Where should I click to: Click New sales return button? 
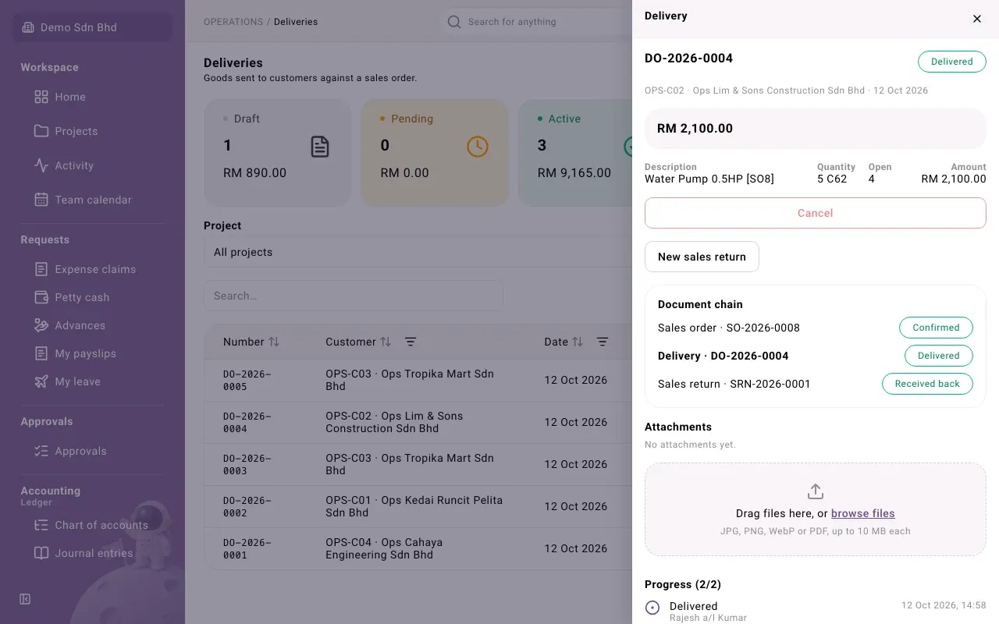click(702, 257)
